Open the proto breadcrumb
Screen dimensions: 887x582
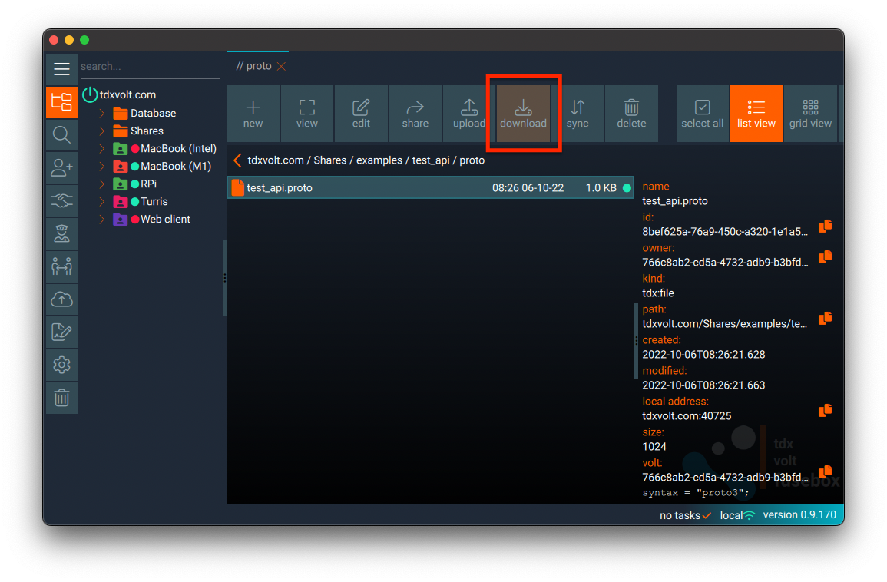[472, 160]
